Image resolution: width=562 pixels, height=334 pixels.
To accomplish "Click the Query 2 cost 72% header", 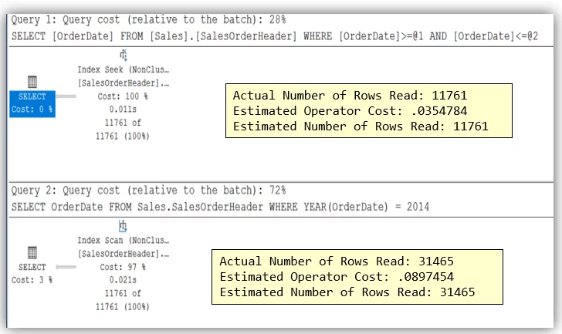I will click(x=148, y=191).
